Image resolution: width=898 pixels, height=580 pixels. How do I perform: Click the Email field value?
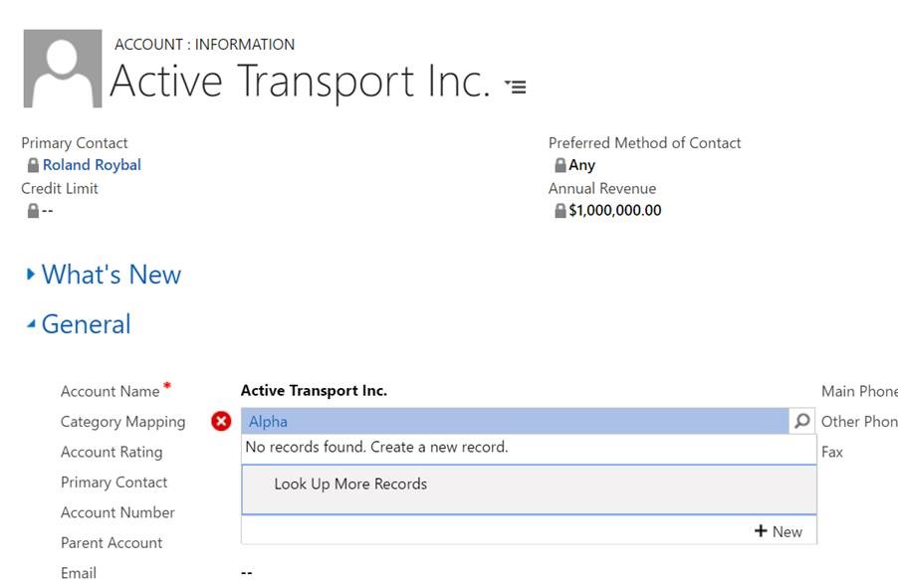(247, 573)
